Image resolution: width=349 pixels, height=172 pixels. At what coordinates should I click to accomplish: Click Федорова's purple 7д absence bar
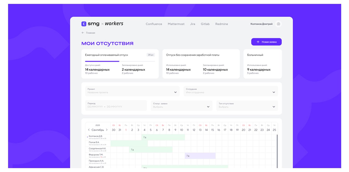click(200, 156)
